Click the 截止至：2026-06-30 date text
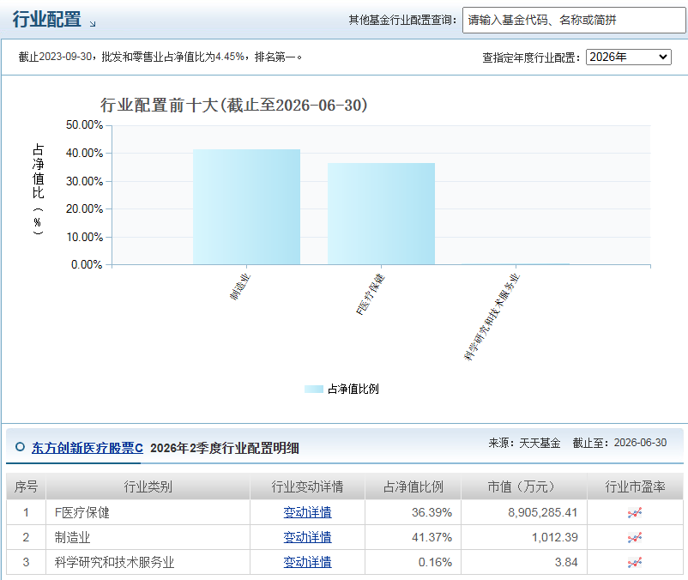The image size is (688, 580). [619, 443]
